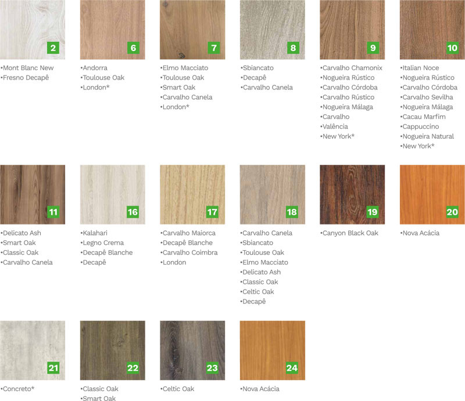Image resolution: width=465 pixels, height=401 pixels.
Task: Select the Carvalho Maiorca label
Action: tap(189, 233)
